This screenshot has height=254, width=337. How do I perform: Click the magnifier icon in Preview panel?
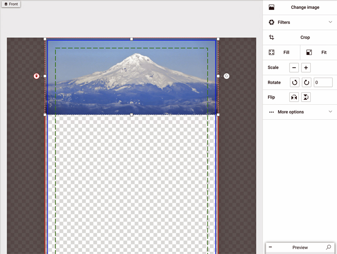click(328, 247)
